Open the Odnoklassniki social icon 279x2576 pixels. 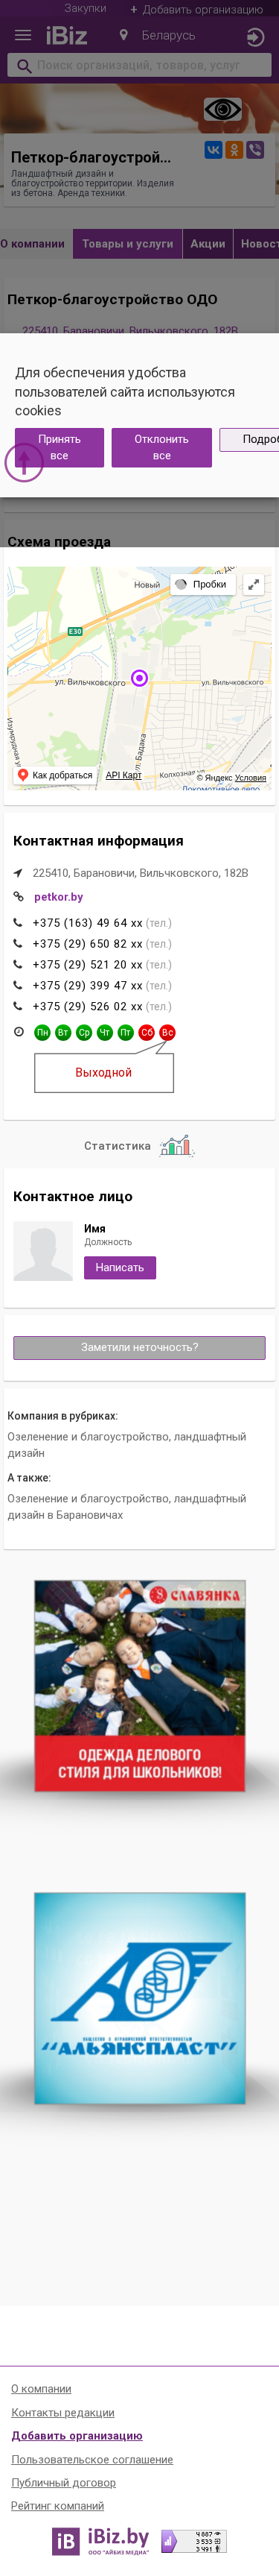point(234,150)
